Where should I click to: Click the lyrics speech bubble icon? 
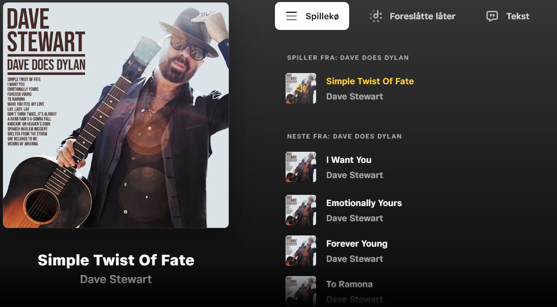click(492, 16)
